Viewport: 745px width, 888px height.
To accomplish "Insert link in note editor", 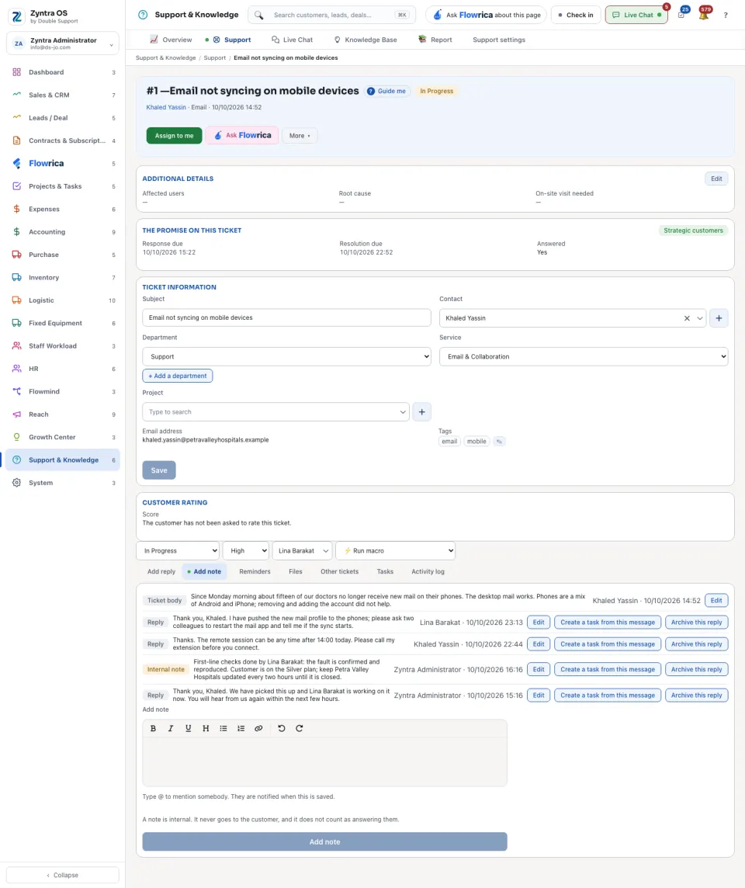I will coord(258,728).
